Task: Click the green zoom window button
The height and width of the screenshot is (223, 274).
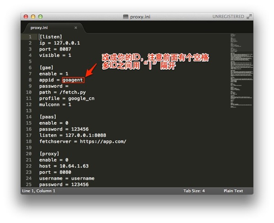Action: (40, 16)
